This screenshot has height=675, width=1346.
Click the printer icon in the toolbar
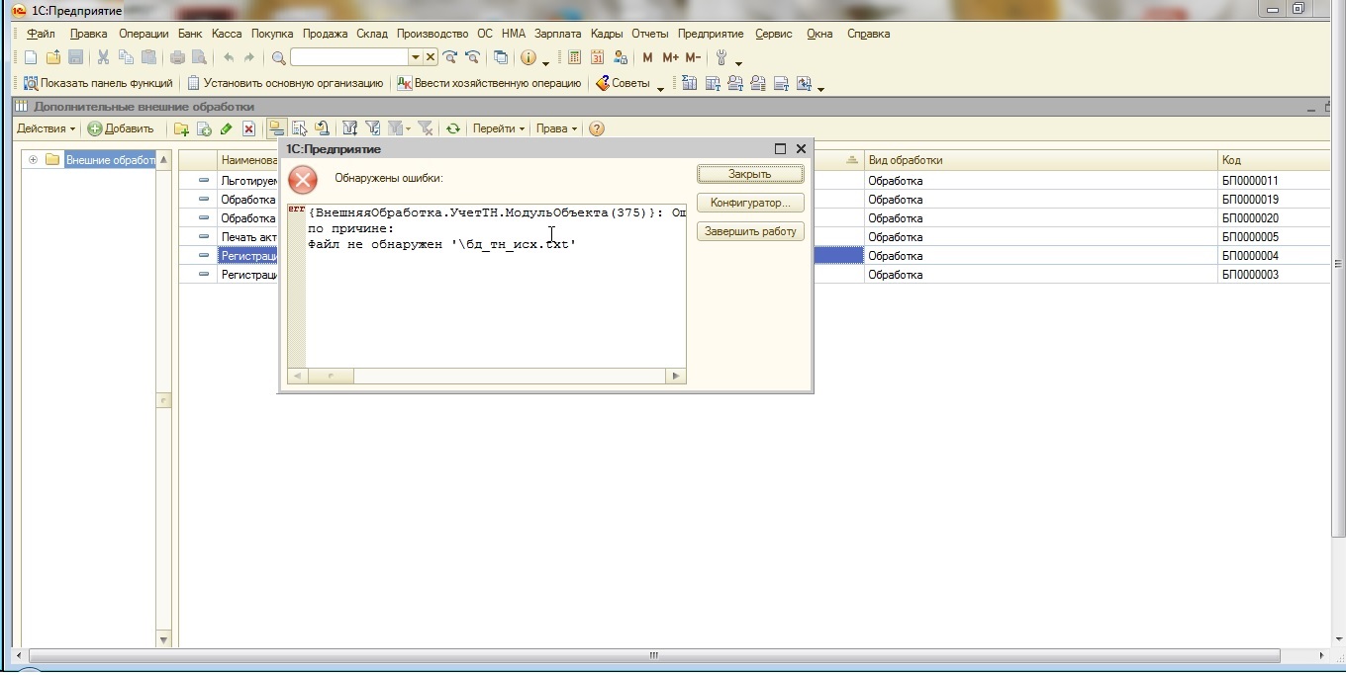click(177, 57)
